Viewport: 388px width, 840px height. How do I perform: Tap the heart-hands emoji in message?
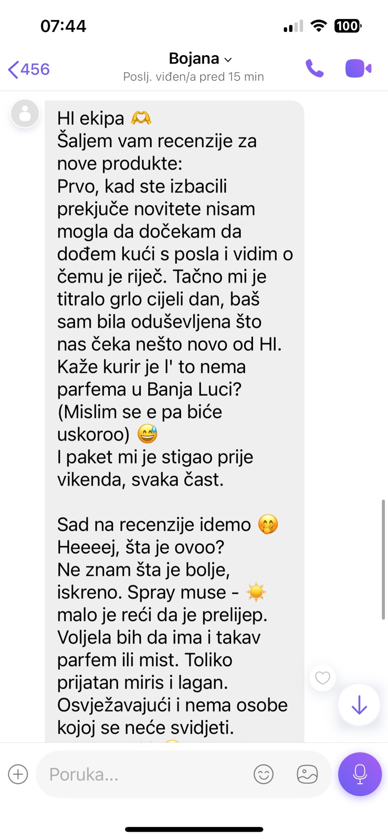(x=141, y=118)
